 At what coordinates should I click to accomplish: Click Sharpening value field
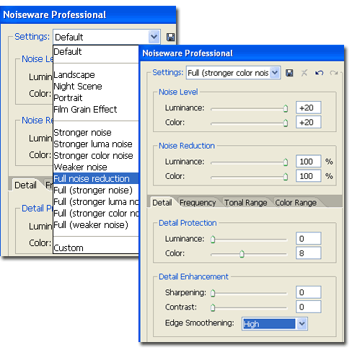tap(309, 292)
